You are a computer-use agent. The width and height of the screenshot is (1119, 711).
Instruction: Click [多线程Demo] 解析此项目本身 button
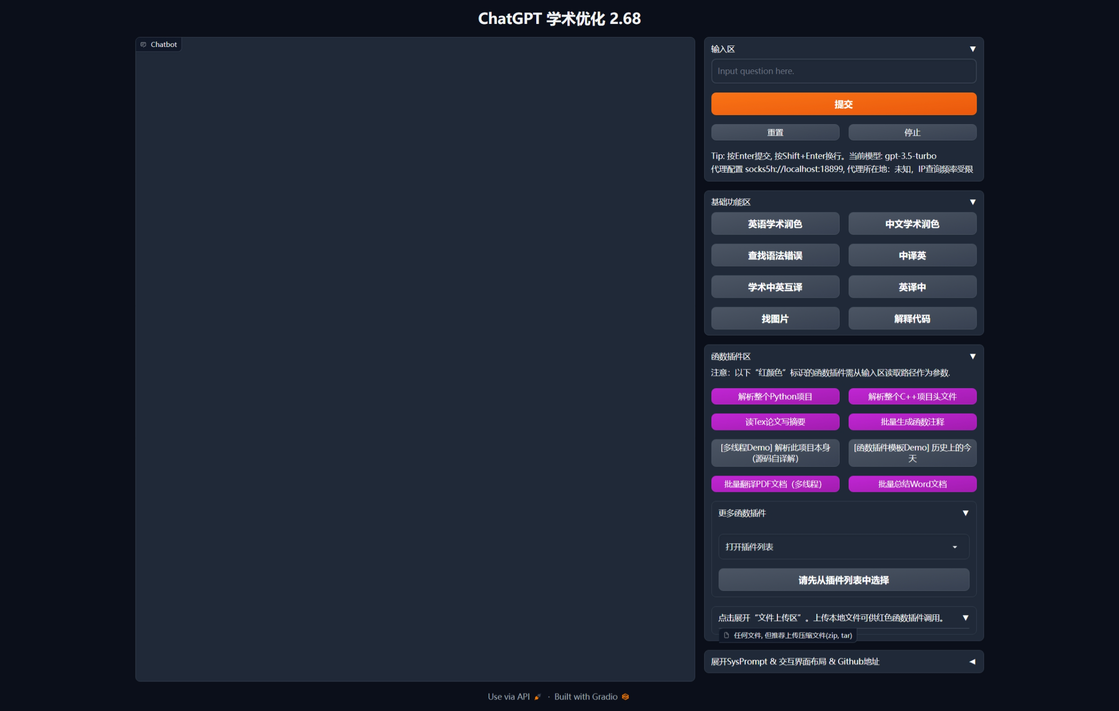tap(775, 453)
